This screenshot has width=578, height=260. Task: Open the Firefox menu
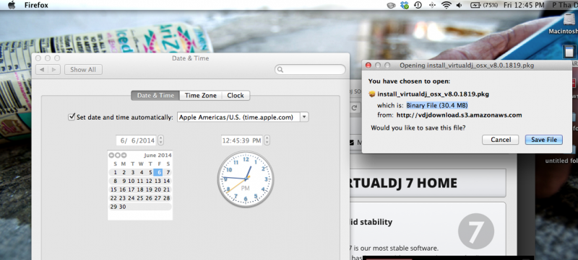(36, 5)
